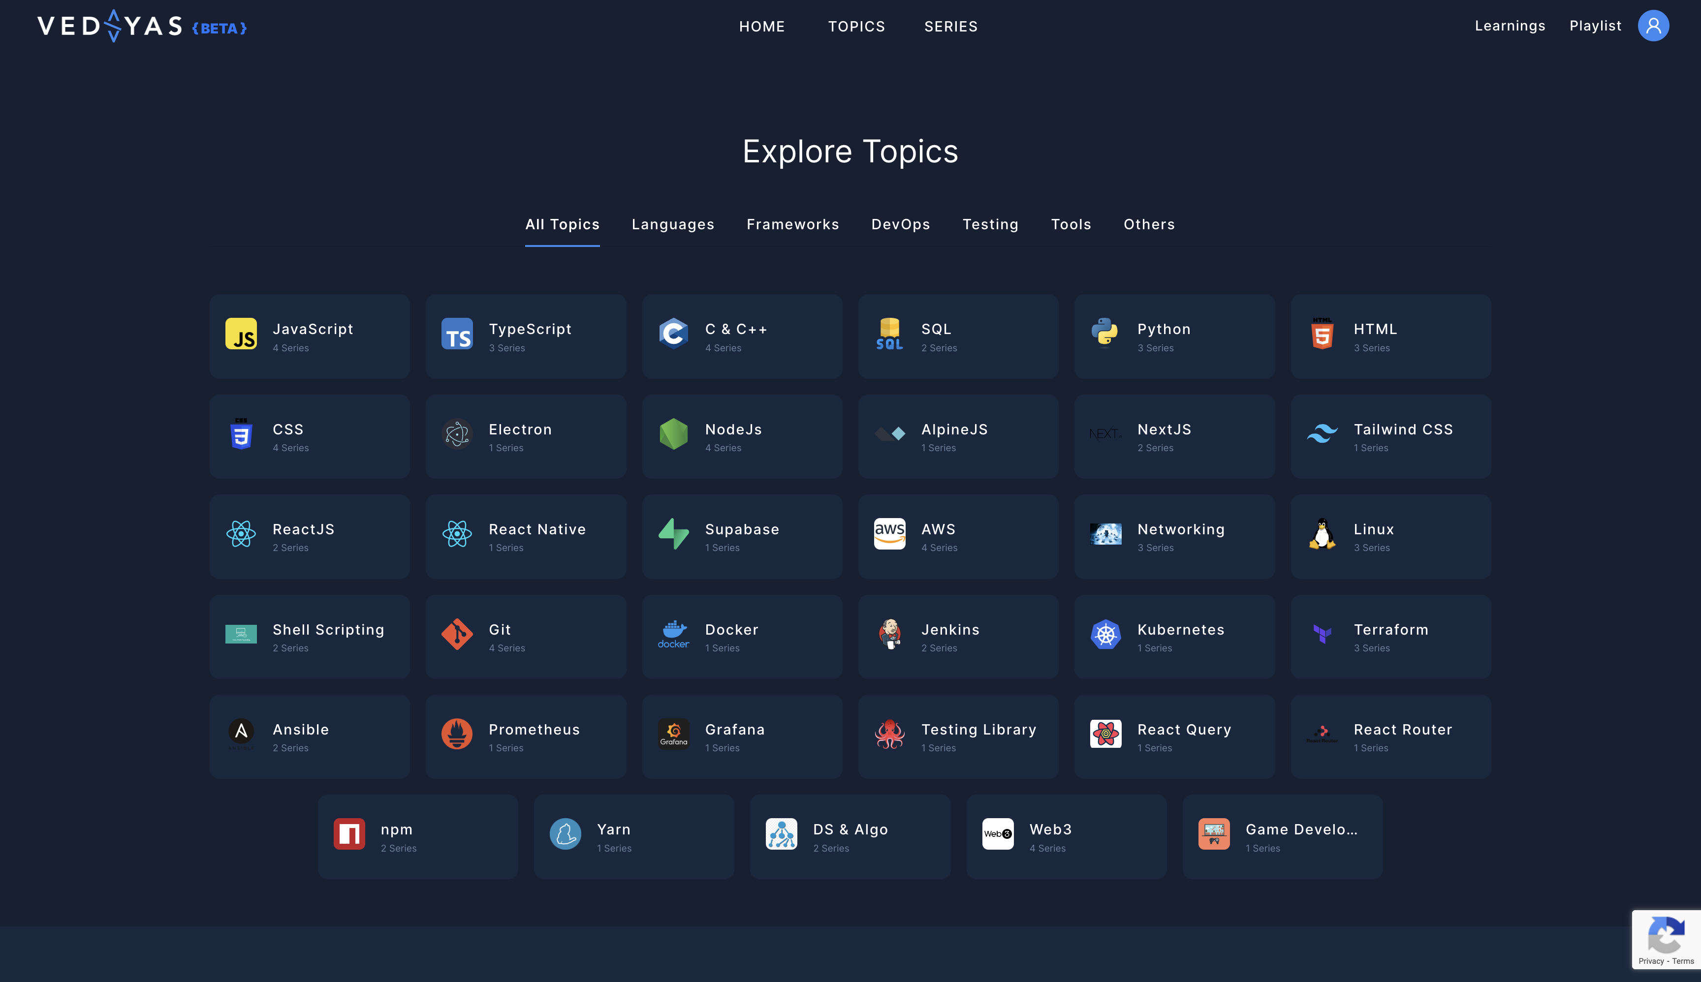
Task: Open the React Native topic card
Action: coord(526,537)
